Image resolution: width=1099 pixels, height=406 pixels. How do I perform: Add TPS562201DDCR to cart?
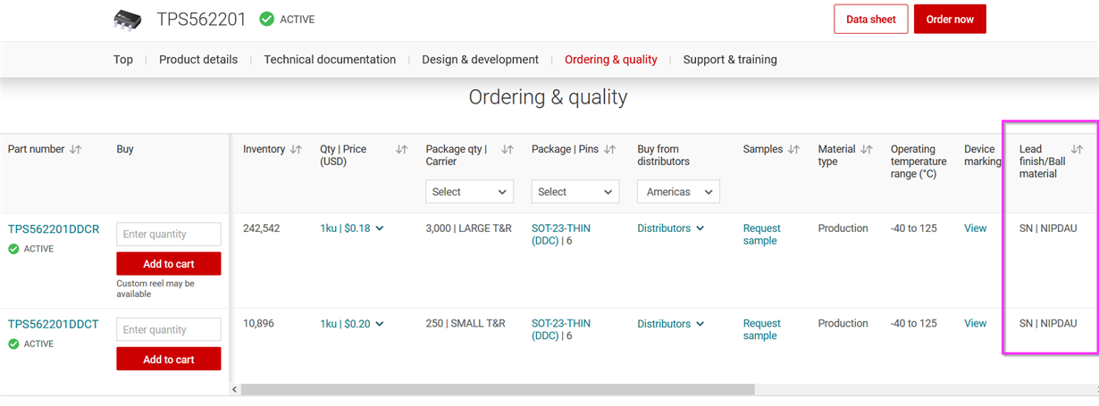[x=169, y=264]
